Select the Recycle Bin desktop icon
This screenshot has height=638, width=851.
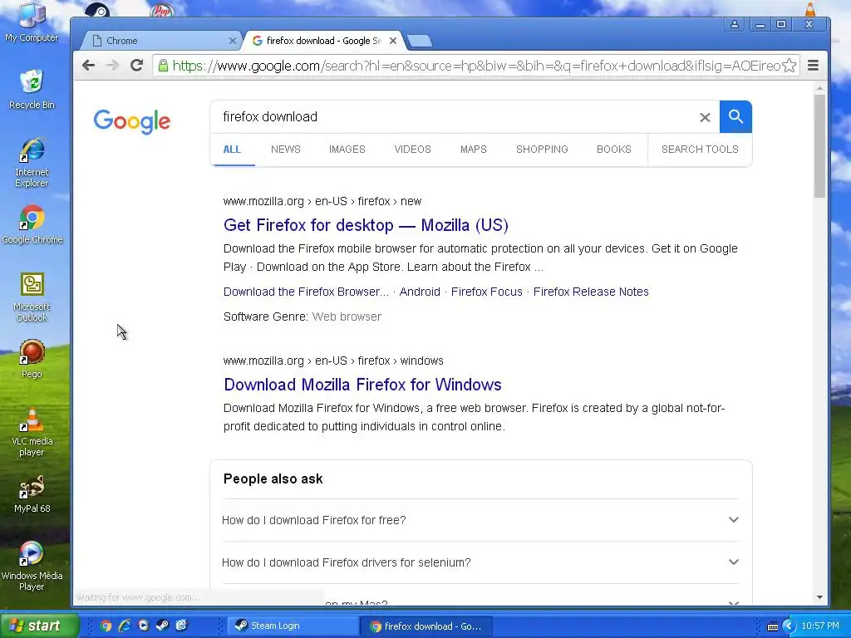[x=32, y=90]
